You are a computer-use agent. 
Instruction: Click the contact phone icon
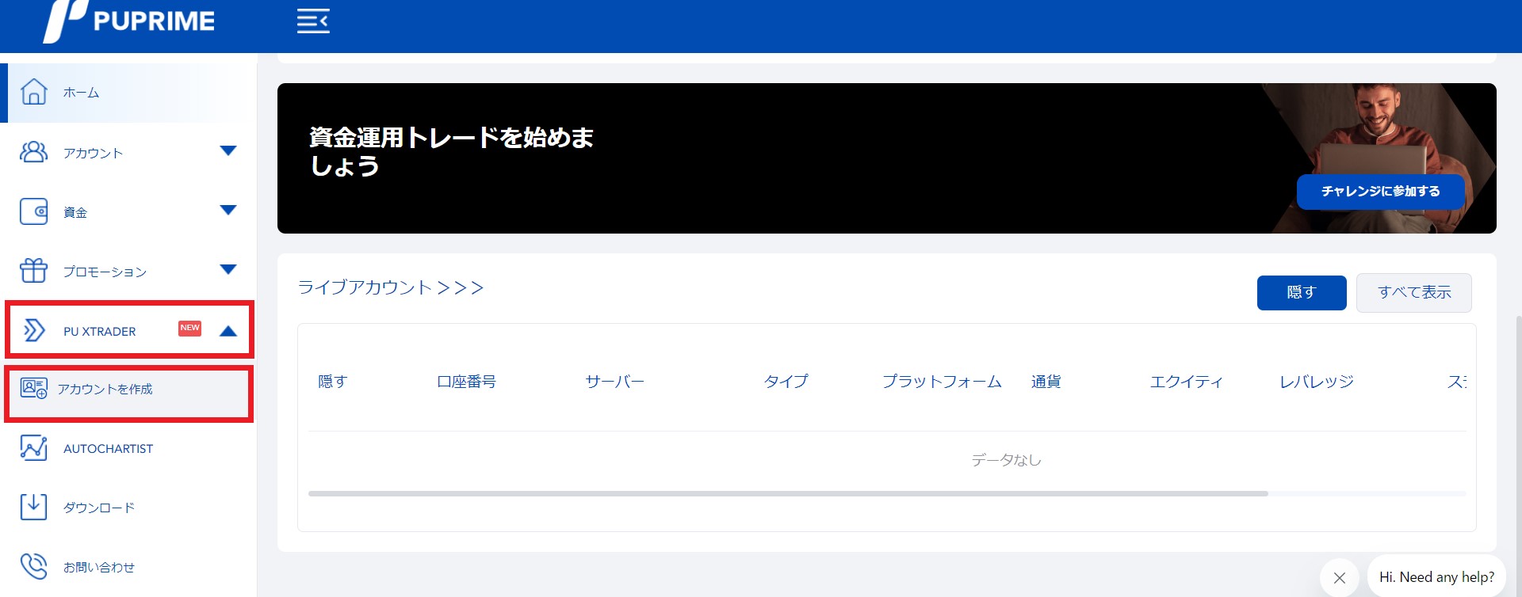click(x=33, y=566)
